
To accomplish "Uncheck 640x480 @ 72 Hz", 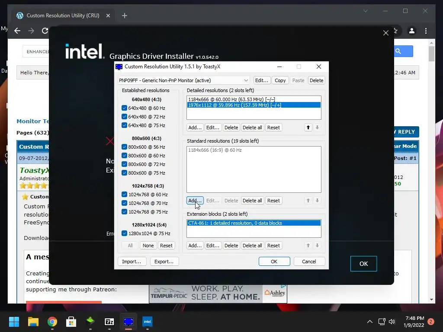I will (124, 117).
